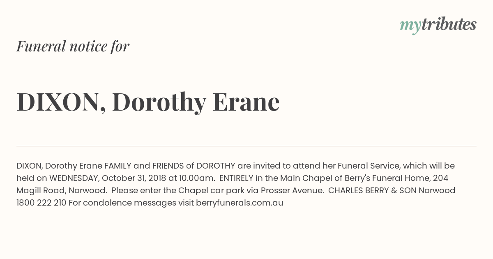Click the horizontal divider line below the name
Screen dimensions: 493x259
tap(246, 146)
